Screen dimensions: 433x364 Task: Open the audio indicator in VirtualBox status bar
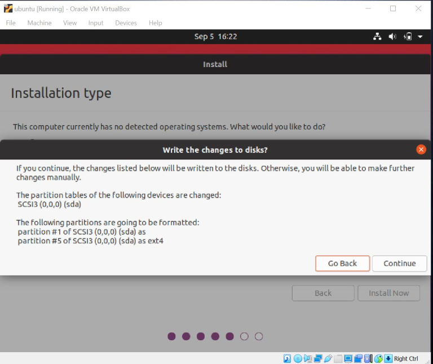[x=307, y=358]
